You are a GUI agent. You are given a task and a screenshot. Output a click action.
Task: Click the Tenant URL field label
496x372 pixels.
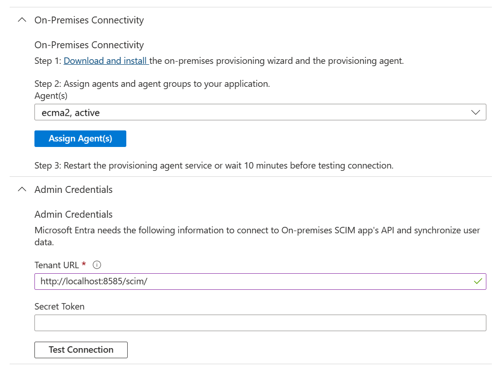(56, 265)
